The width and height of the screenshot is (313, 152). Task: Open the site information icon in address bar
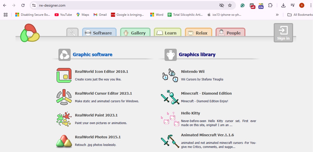coord(34,5)
